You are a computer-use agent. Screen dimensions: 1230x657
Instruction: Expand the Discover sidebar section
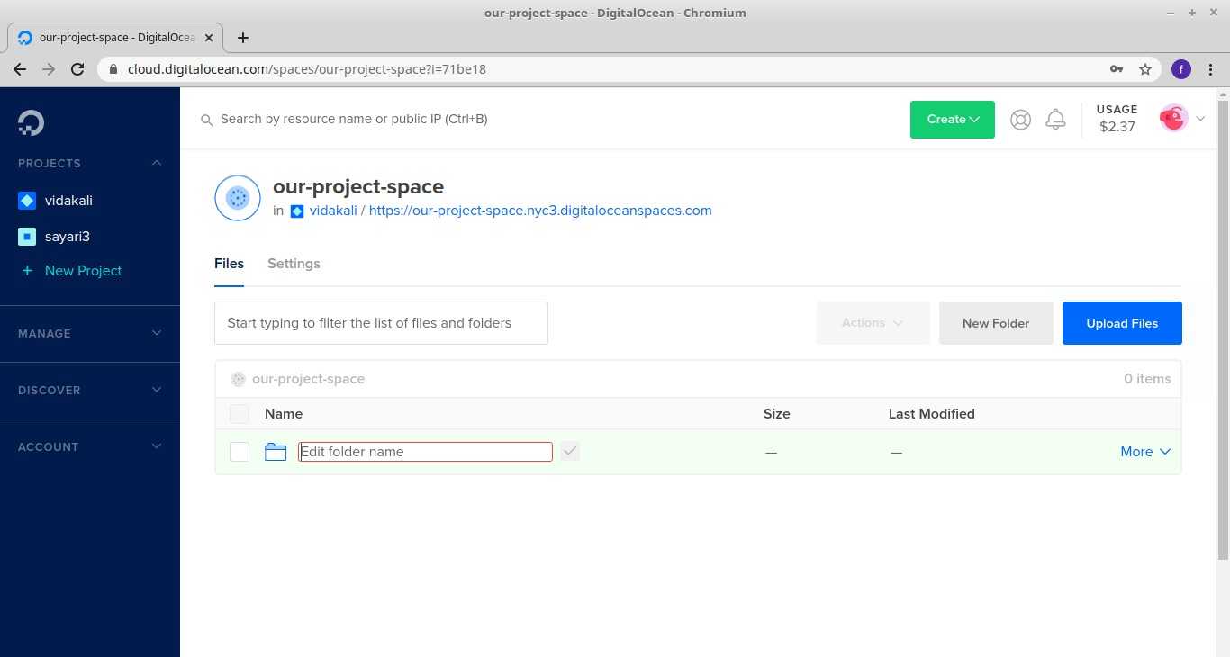(x=90, y=390)
